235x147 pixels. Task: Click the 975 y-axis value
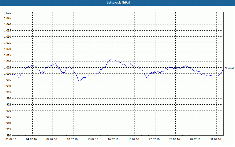pyautogui.click(x=9, y=105)
